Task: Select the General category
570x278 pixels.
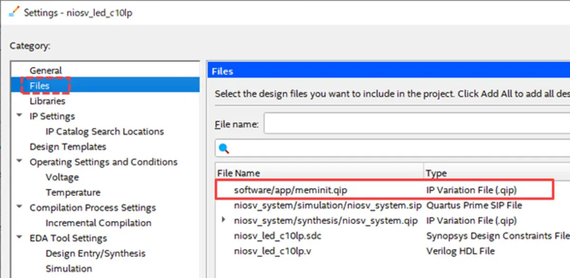Action: [46, 71]
